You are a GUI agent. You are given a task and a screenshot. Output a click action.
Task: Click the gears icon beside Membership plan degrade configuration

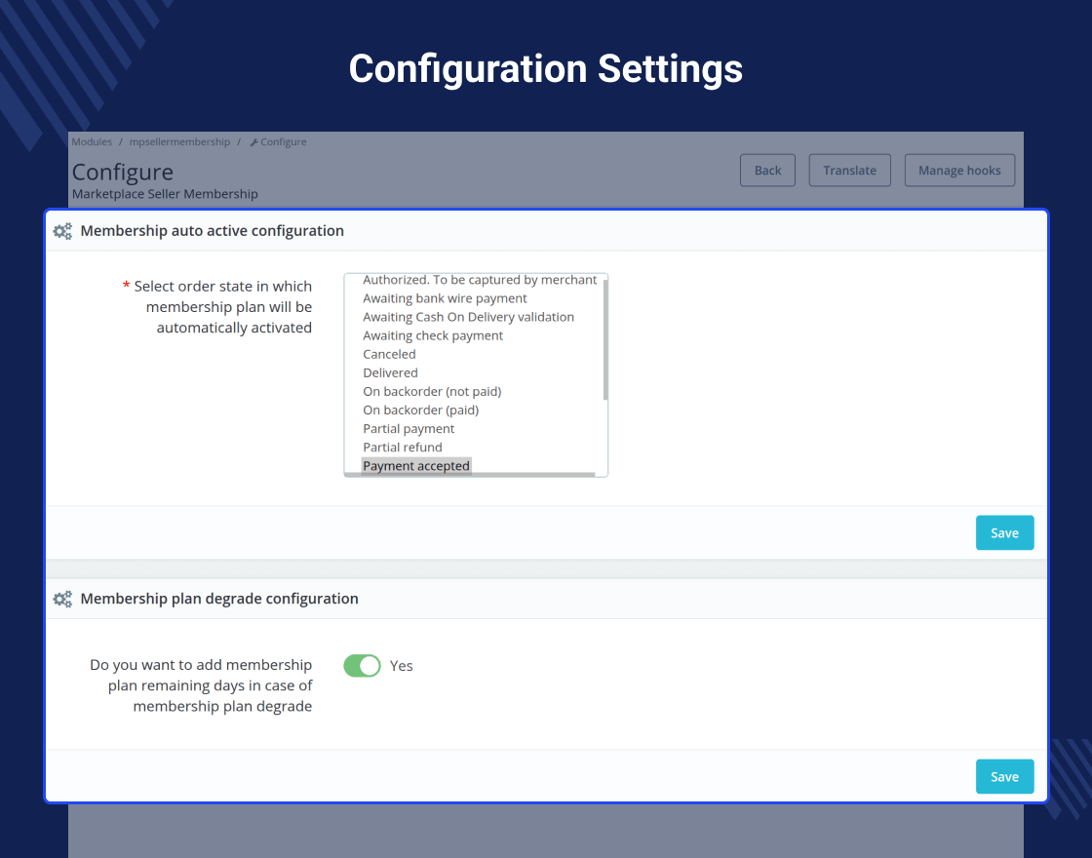pyautogui.click(x=62, y=599)
